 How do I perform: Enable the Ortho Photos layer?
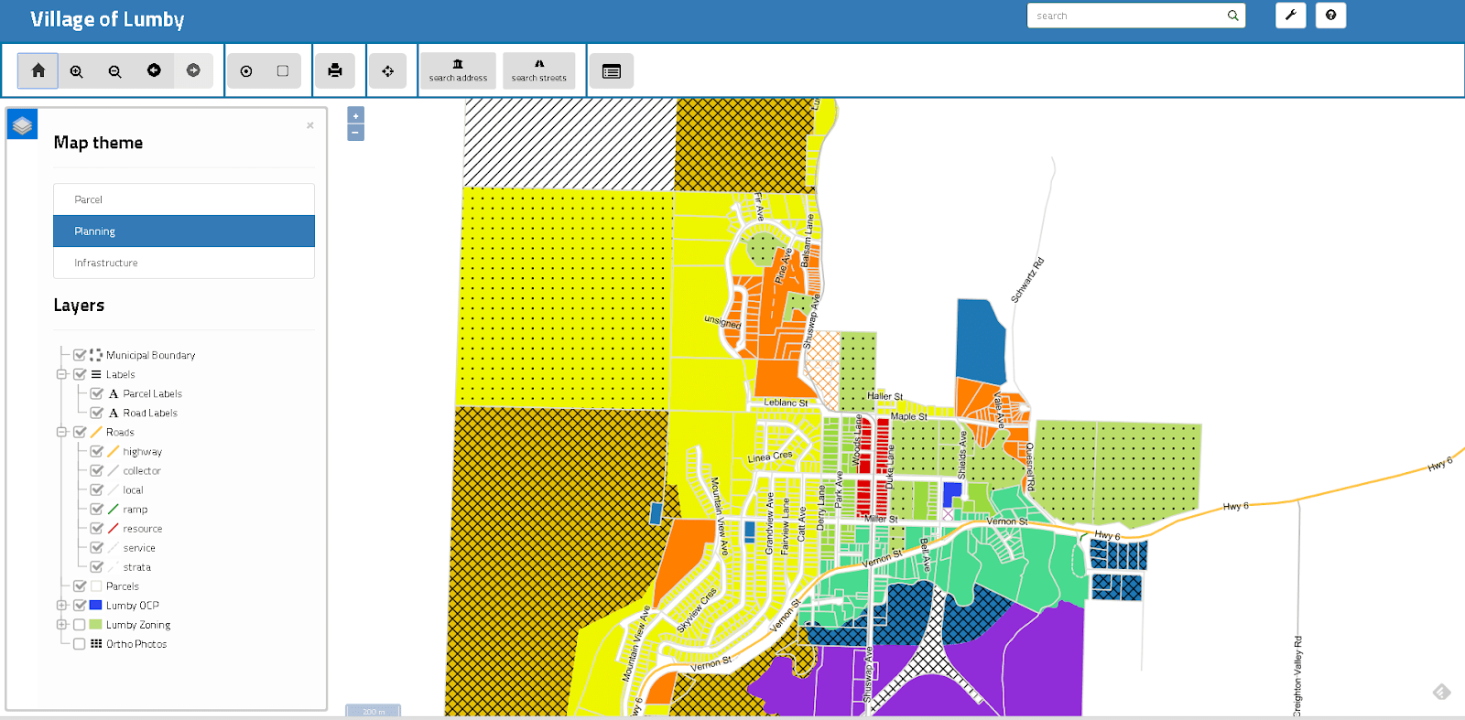80,644
